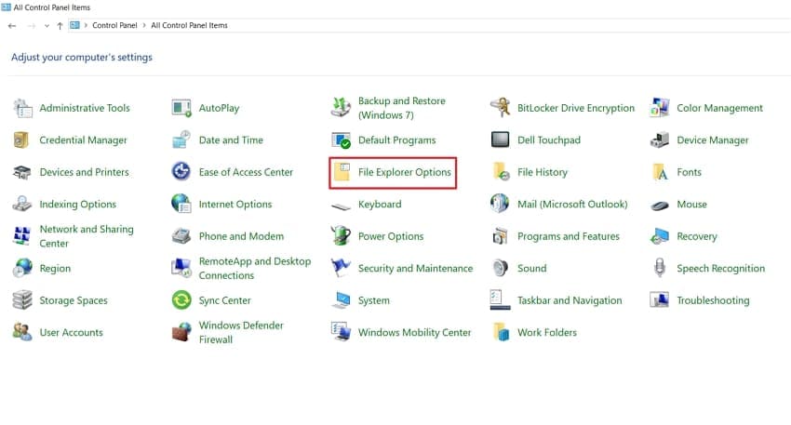Screen dimensions: 791x425
Task: Open the Device Manager text link
Action: 712,140
